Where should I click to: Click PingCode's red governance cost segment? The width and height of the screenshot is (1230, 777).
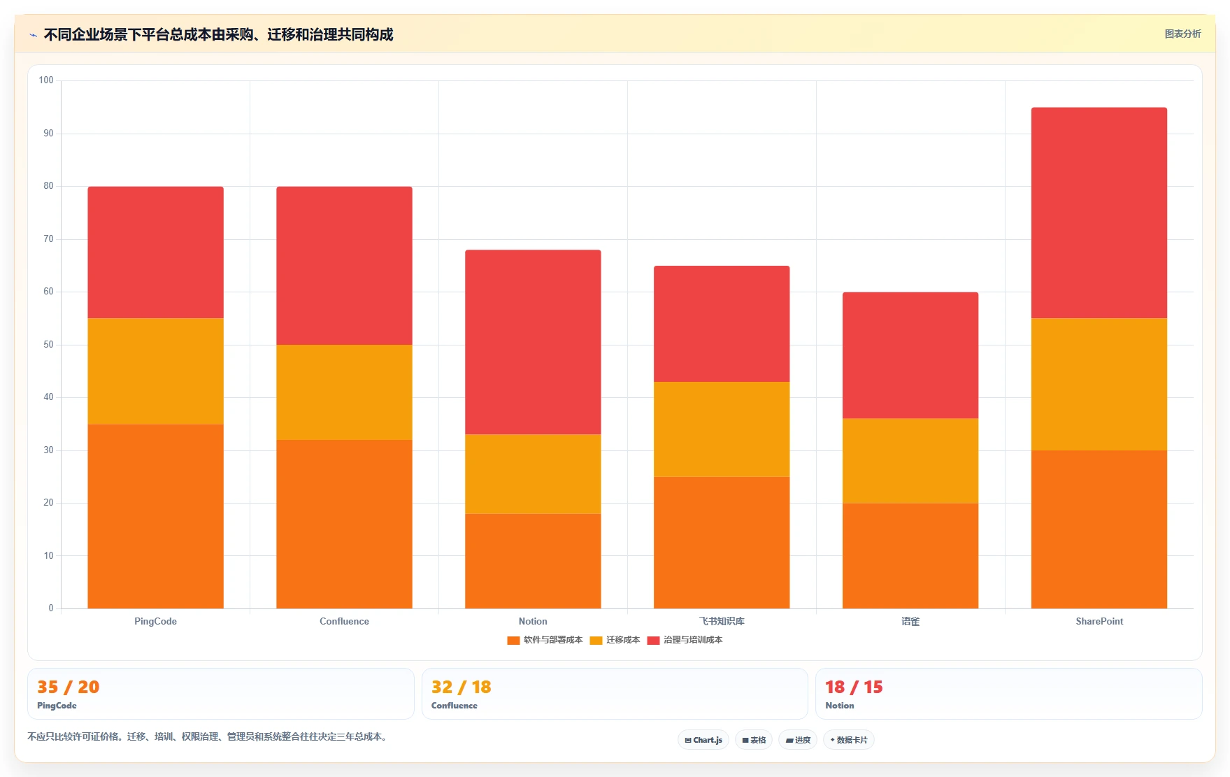pyautogui.click(x=155, y=252)
